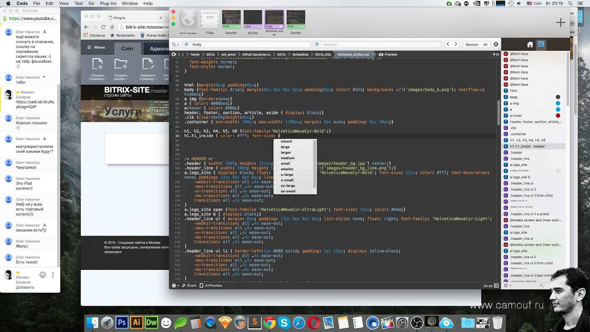Choose 'x-large' from autocomplete list
590x332 pixels.
pyautogui.click(x=287, y=175)
